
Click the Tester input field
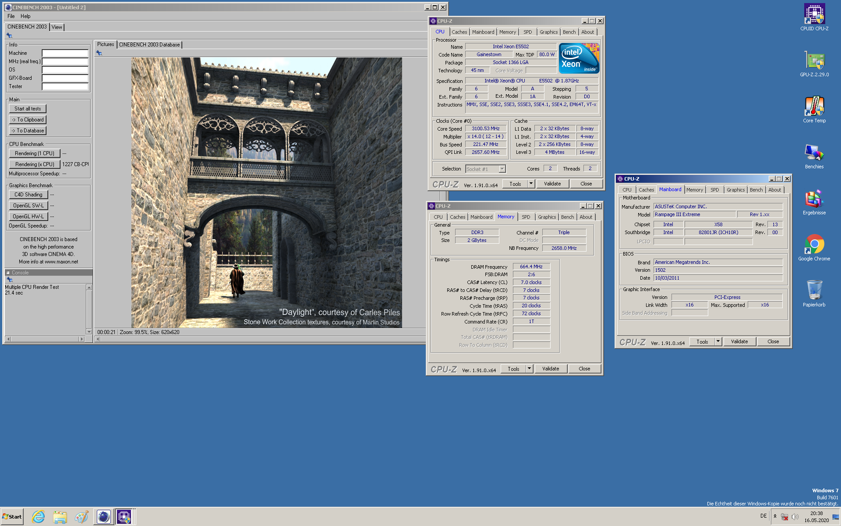pos(65,86)
